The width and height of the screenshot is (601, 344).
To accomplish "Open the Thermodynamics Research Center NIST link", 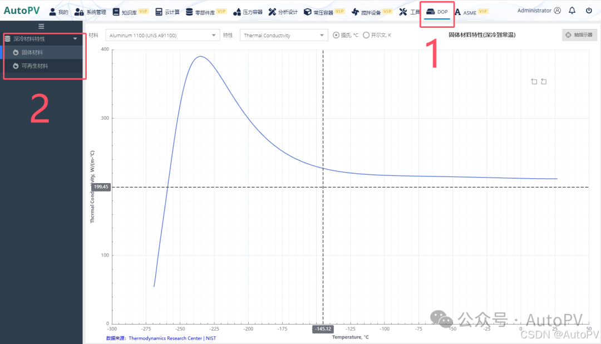I will point(172,338).
